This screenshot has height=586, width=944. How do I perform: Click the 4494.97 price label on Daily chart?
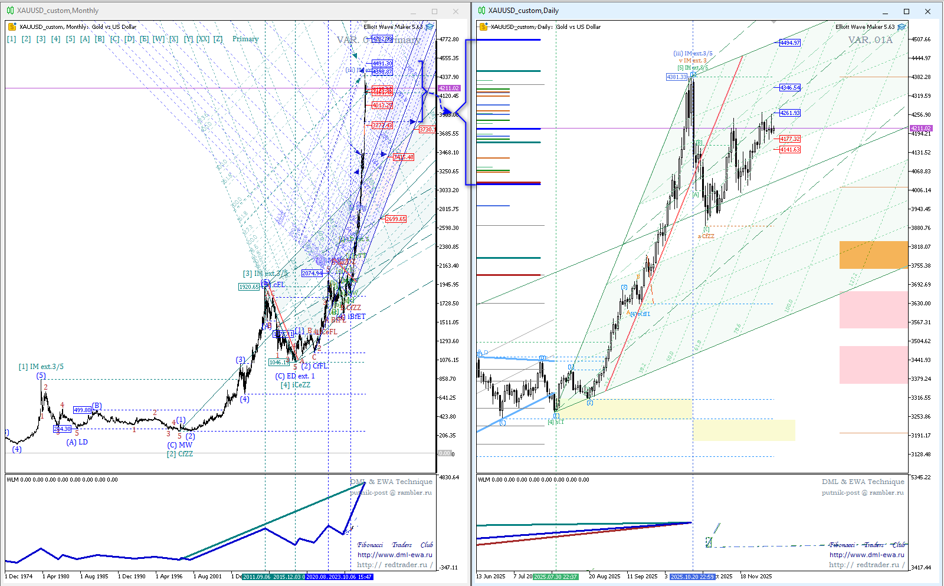click(x=789, y=42)
